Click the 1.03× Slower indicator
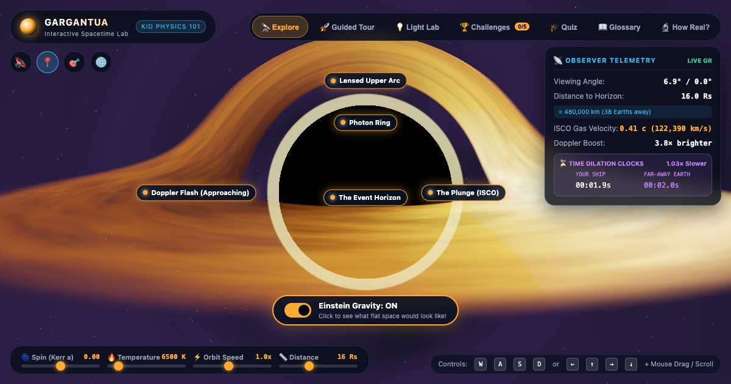Screen dimensions: 731x384 point(687,163)
